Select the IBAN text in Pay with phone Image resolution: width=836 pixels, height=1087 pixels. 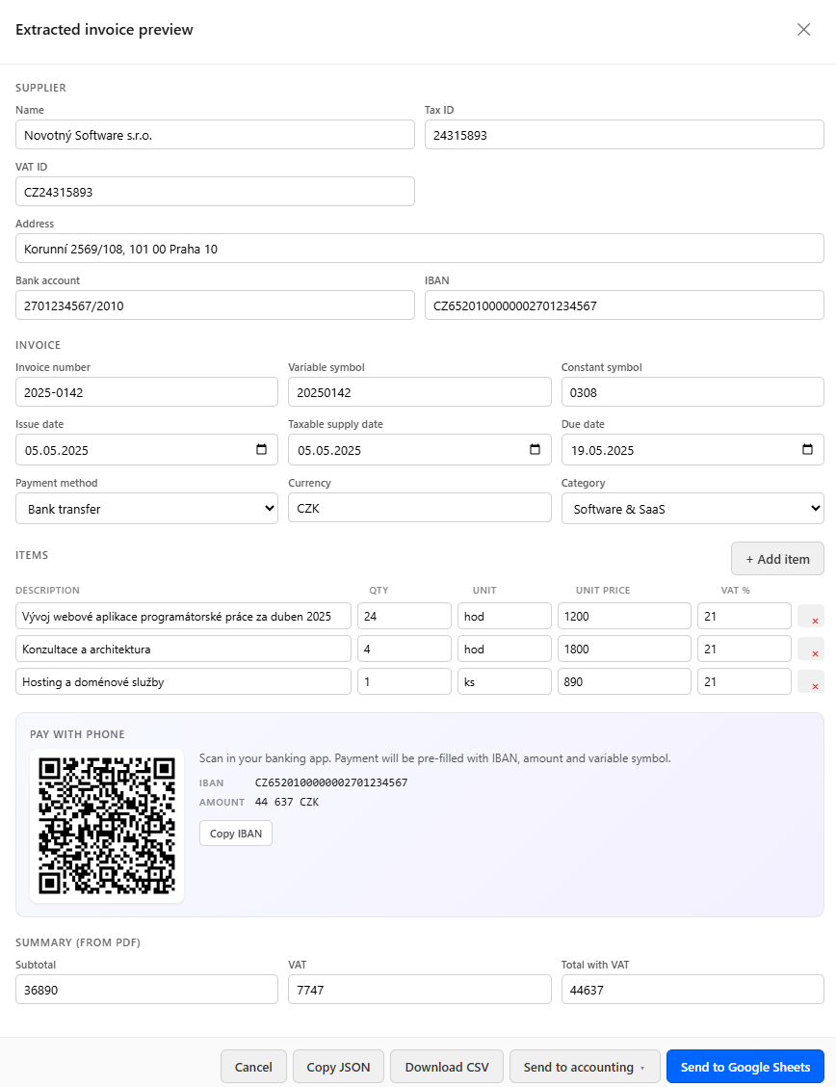tap(331, 782)
